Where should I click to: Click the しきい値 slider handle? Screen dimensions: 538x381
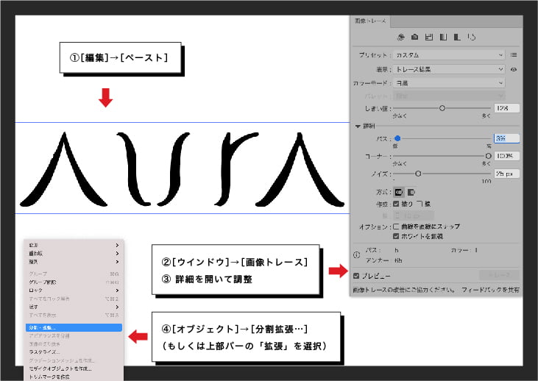(442, 107)
